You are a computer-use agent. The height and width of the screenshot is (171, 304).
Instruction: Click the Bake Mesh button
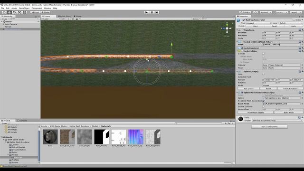click(288, 113)
